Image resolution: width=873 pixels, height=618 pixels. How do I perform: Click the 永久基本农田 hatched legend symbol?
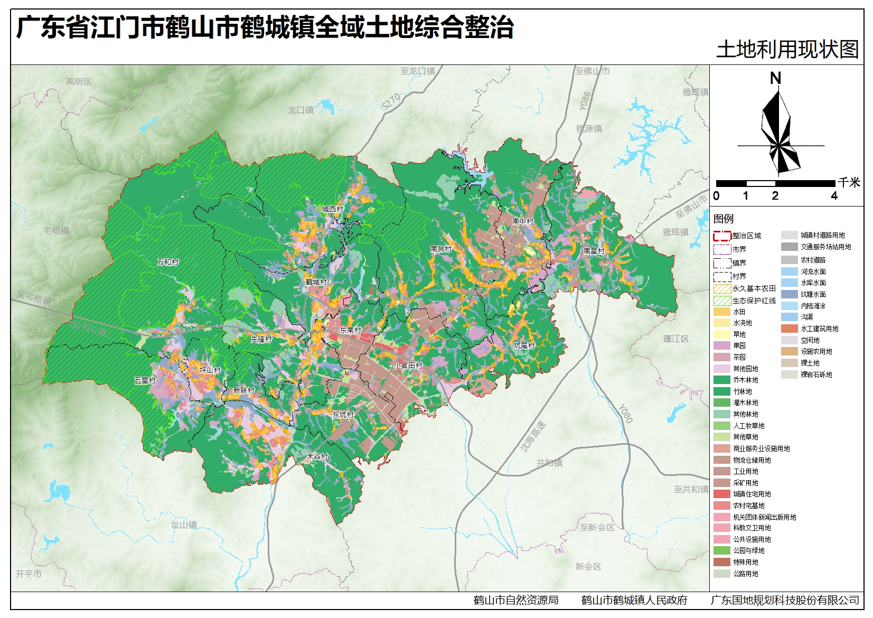click(x=722, y=289)
